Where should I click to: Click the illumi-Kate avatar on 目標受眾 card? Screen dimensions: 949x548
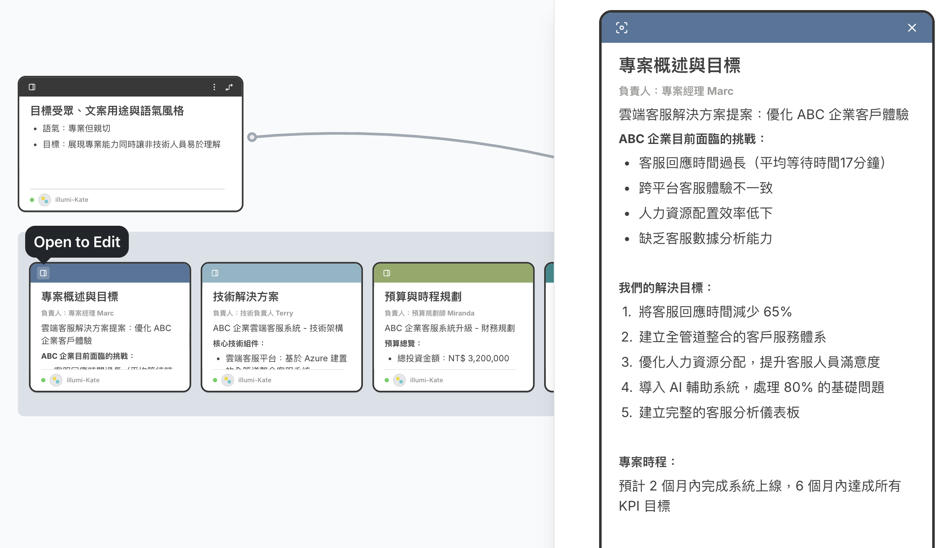pyautogui.click(x=44, y=200)
